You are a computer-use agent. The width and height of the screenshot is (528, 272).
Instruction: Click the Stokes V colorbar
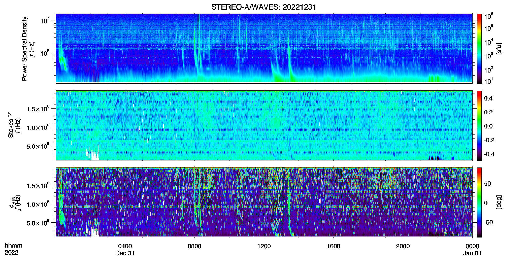(479, 125)
